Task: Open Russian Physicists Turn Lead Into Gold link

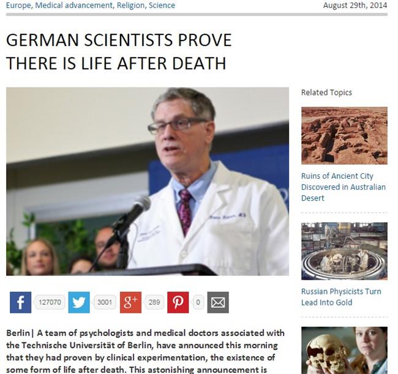Action: point(341,297)
